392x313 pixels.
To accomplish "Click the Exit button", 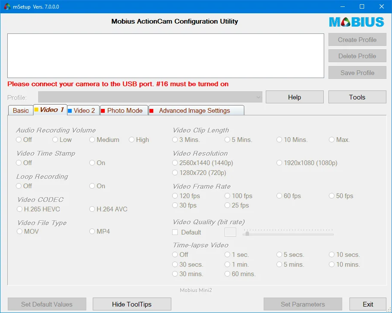I will [368, 304].
